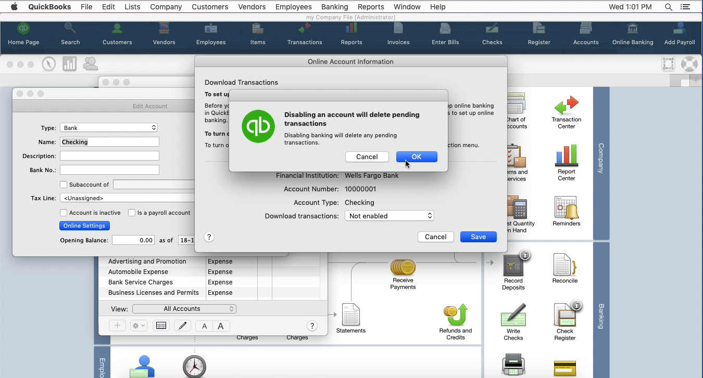Select Bank Service Charges account row

click(x=209, y=282)
